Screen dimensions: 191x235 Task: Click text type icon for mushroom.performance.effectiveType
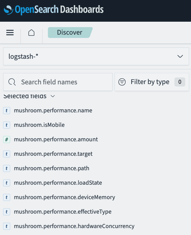click(x=7, y=212)
